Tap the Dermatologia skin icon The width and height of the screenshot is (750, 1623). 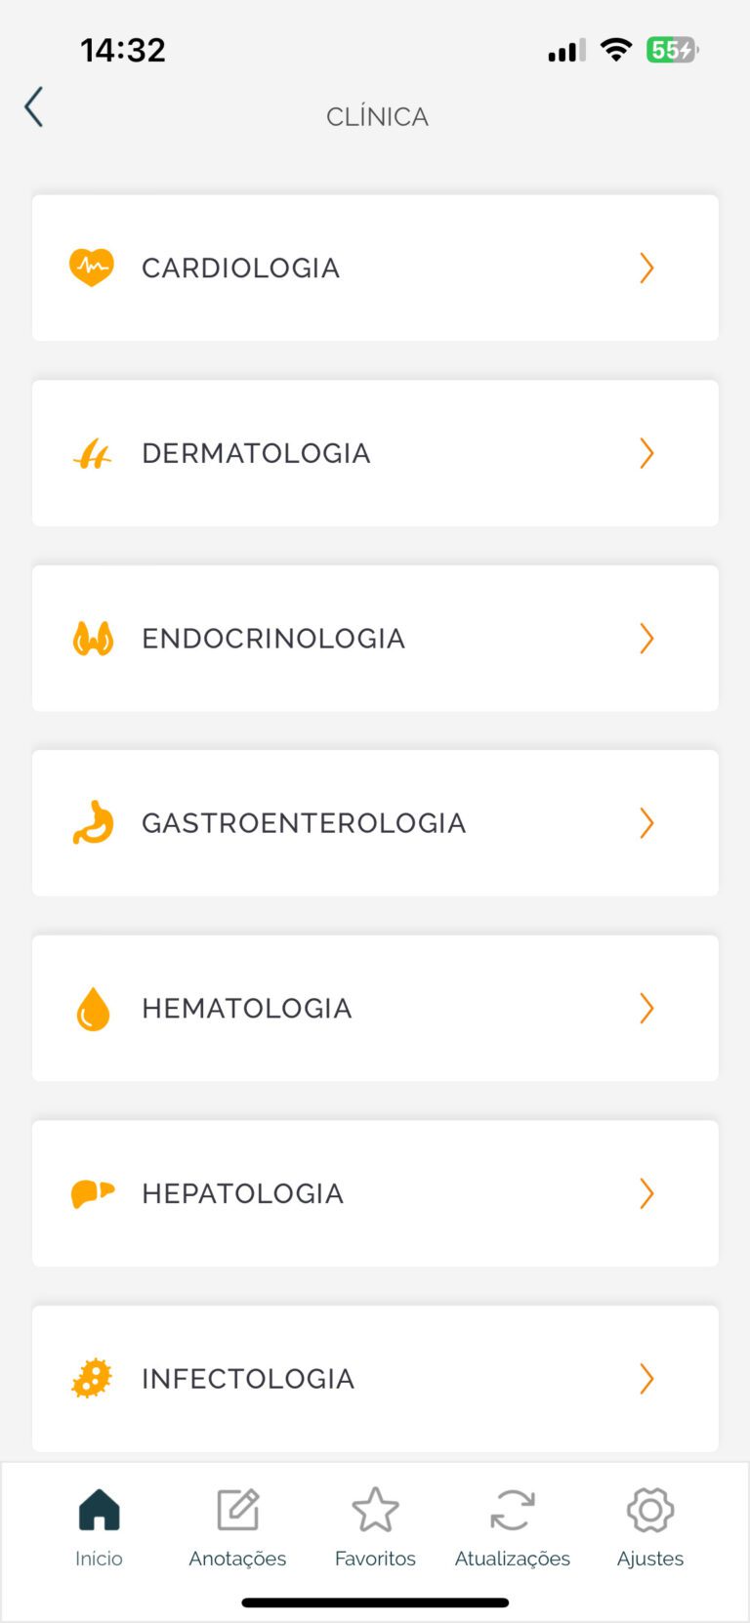[x=92, y=453]
